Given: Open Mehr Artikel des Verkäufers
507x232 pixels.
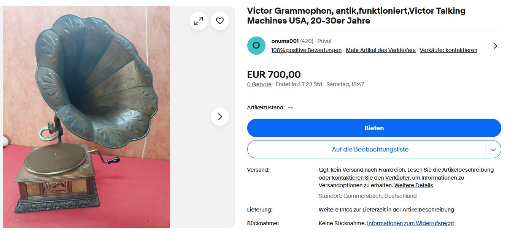Looking at the screenshot, I should click(380, 50).
